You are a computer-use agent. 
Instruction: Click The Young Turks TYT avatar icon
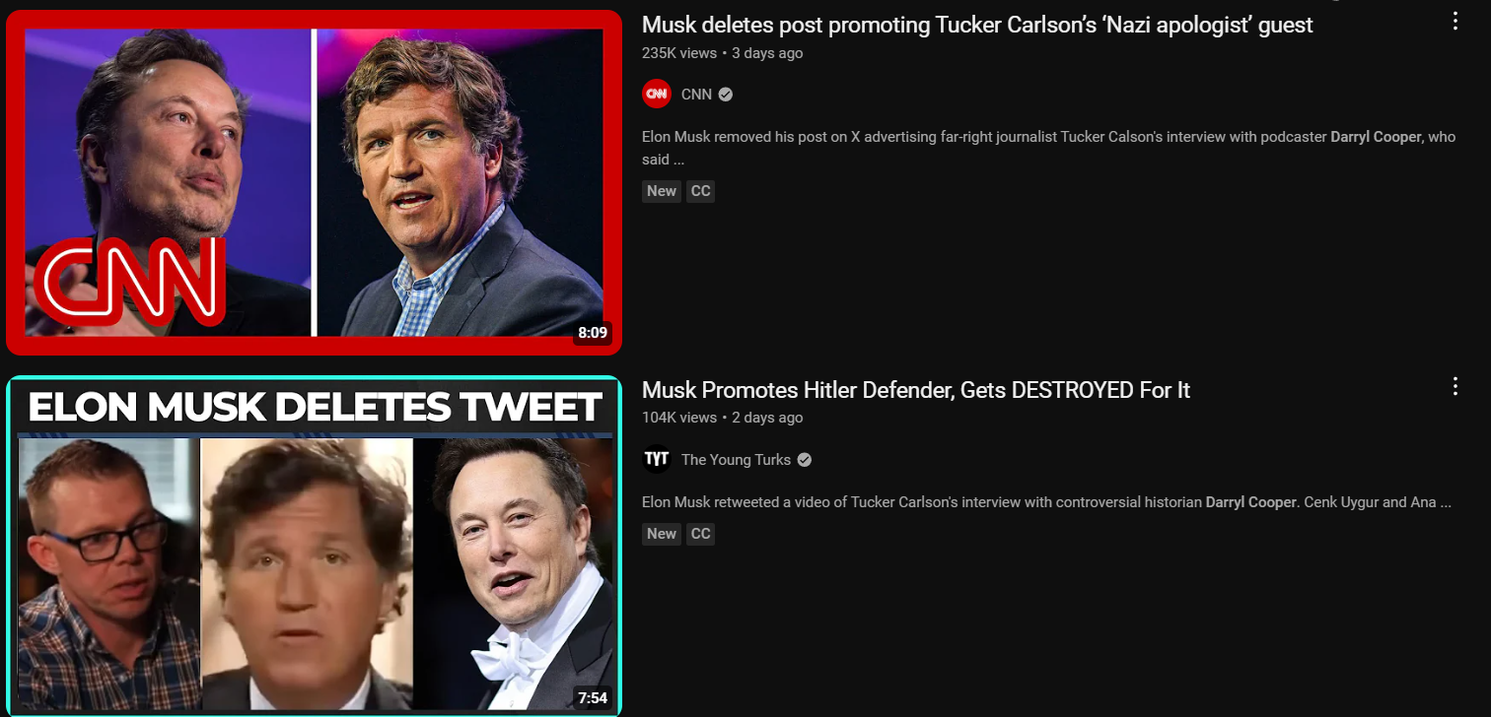(657, 460)
